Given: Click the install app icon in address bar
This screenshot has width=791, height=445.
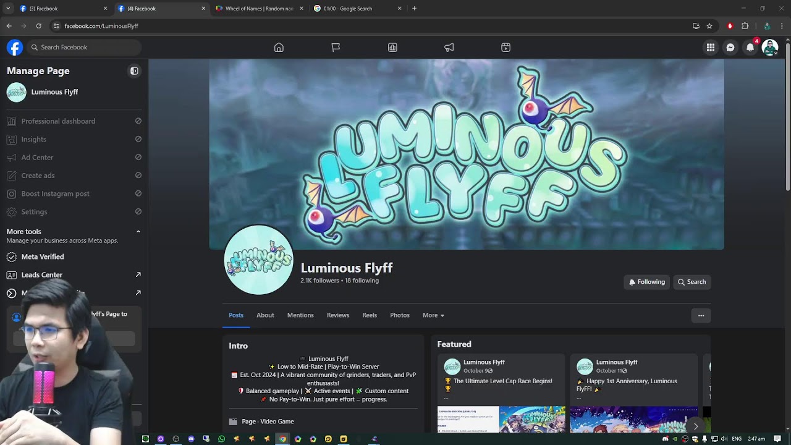Looking at the screenshot, I should (x=696, y=26).
